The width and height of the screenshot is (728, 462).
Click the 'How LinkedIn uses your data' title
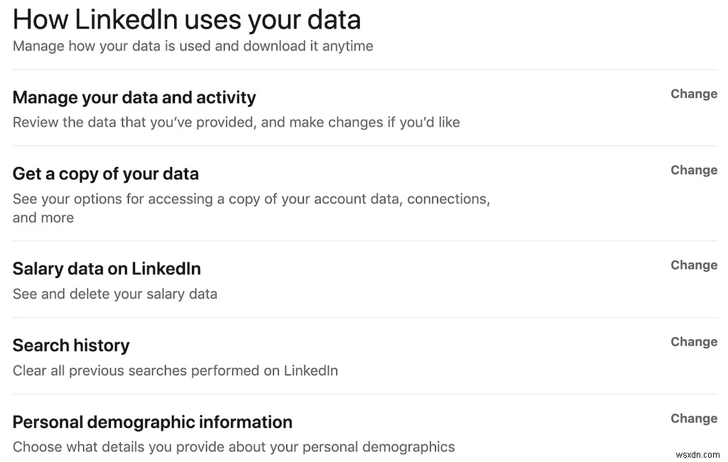(186, 19)
